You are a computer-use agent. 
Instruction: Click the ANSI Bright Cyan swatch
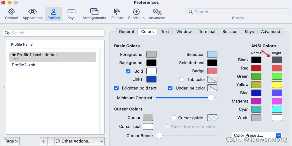(x=277, y=109)
